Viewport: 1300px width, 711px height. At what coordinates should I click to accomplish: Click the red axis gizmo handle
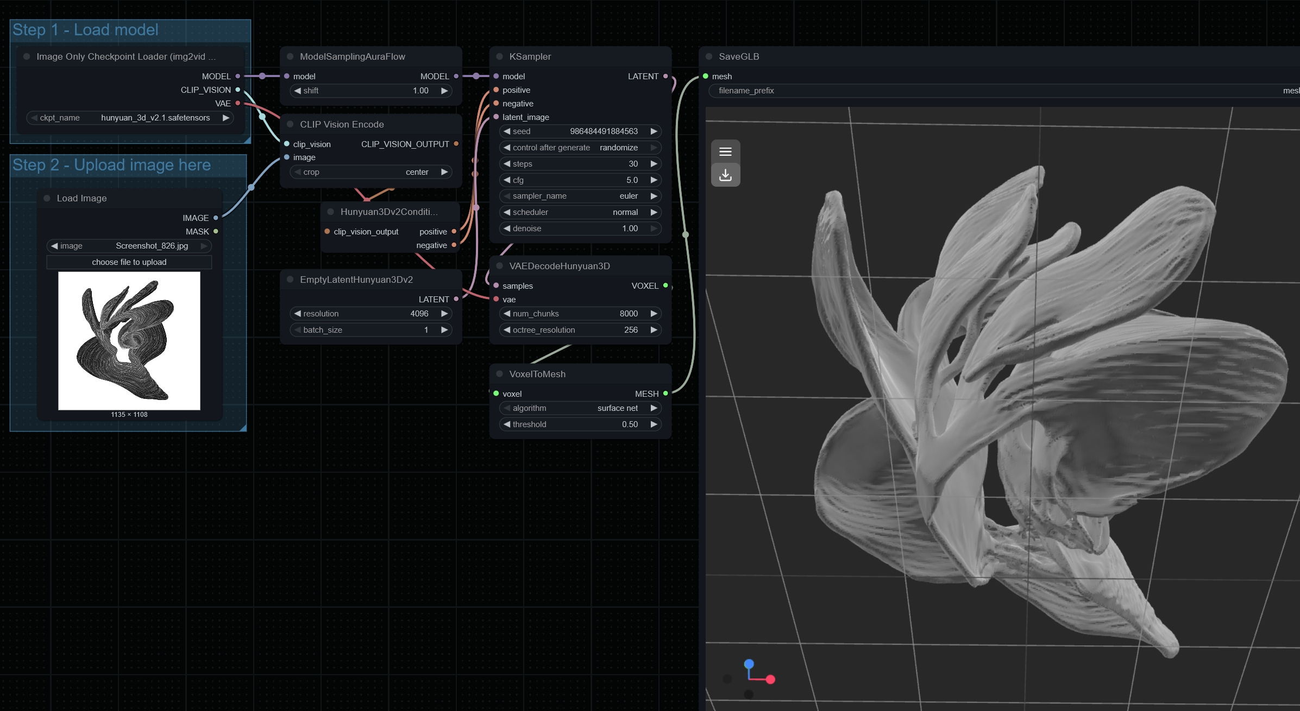[770, 679]
